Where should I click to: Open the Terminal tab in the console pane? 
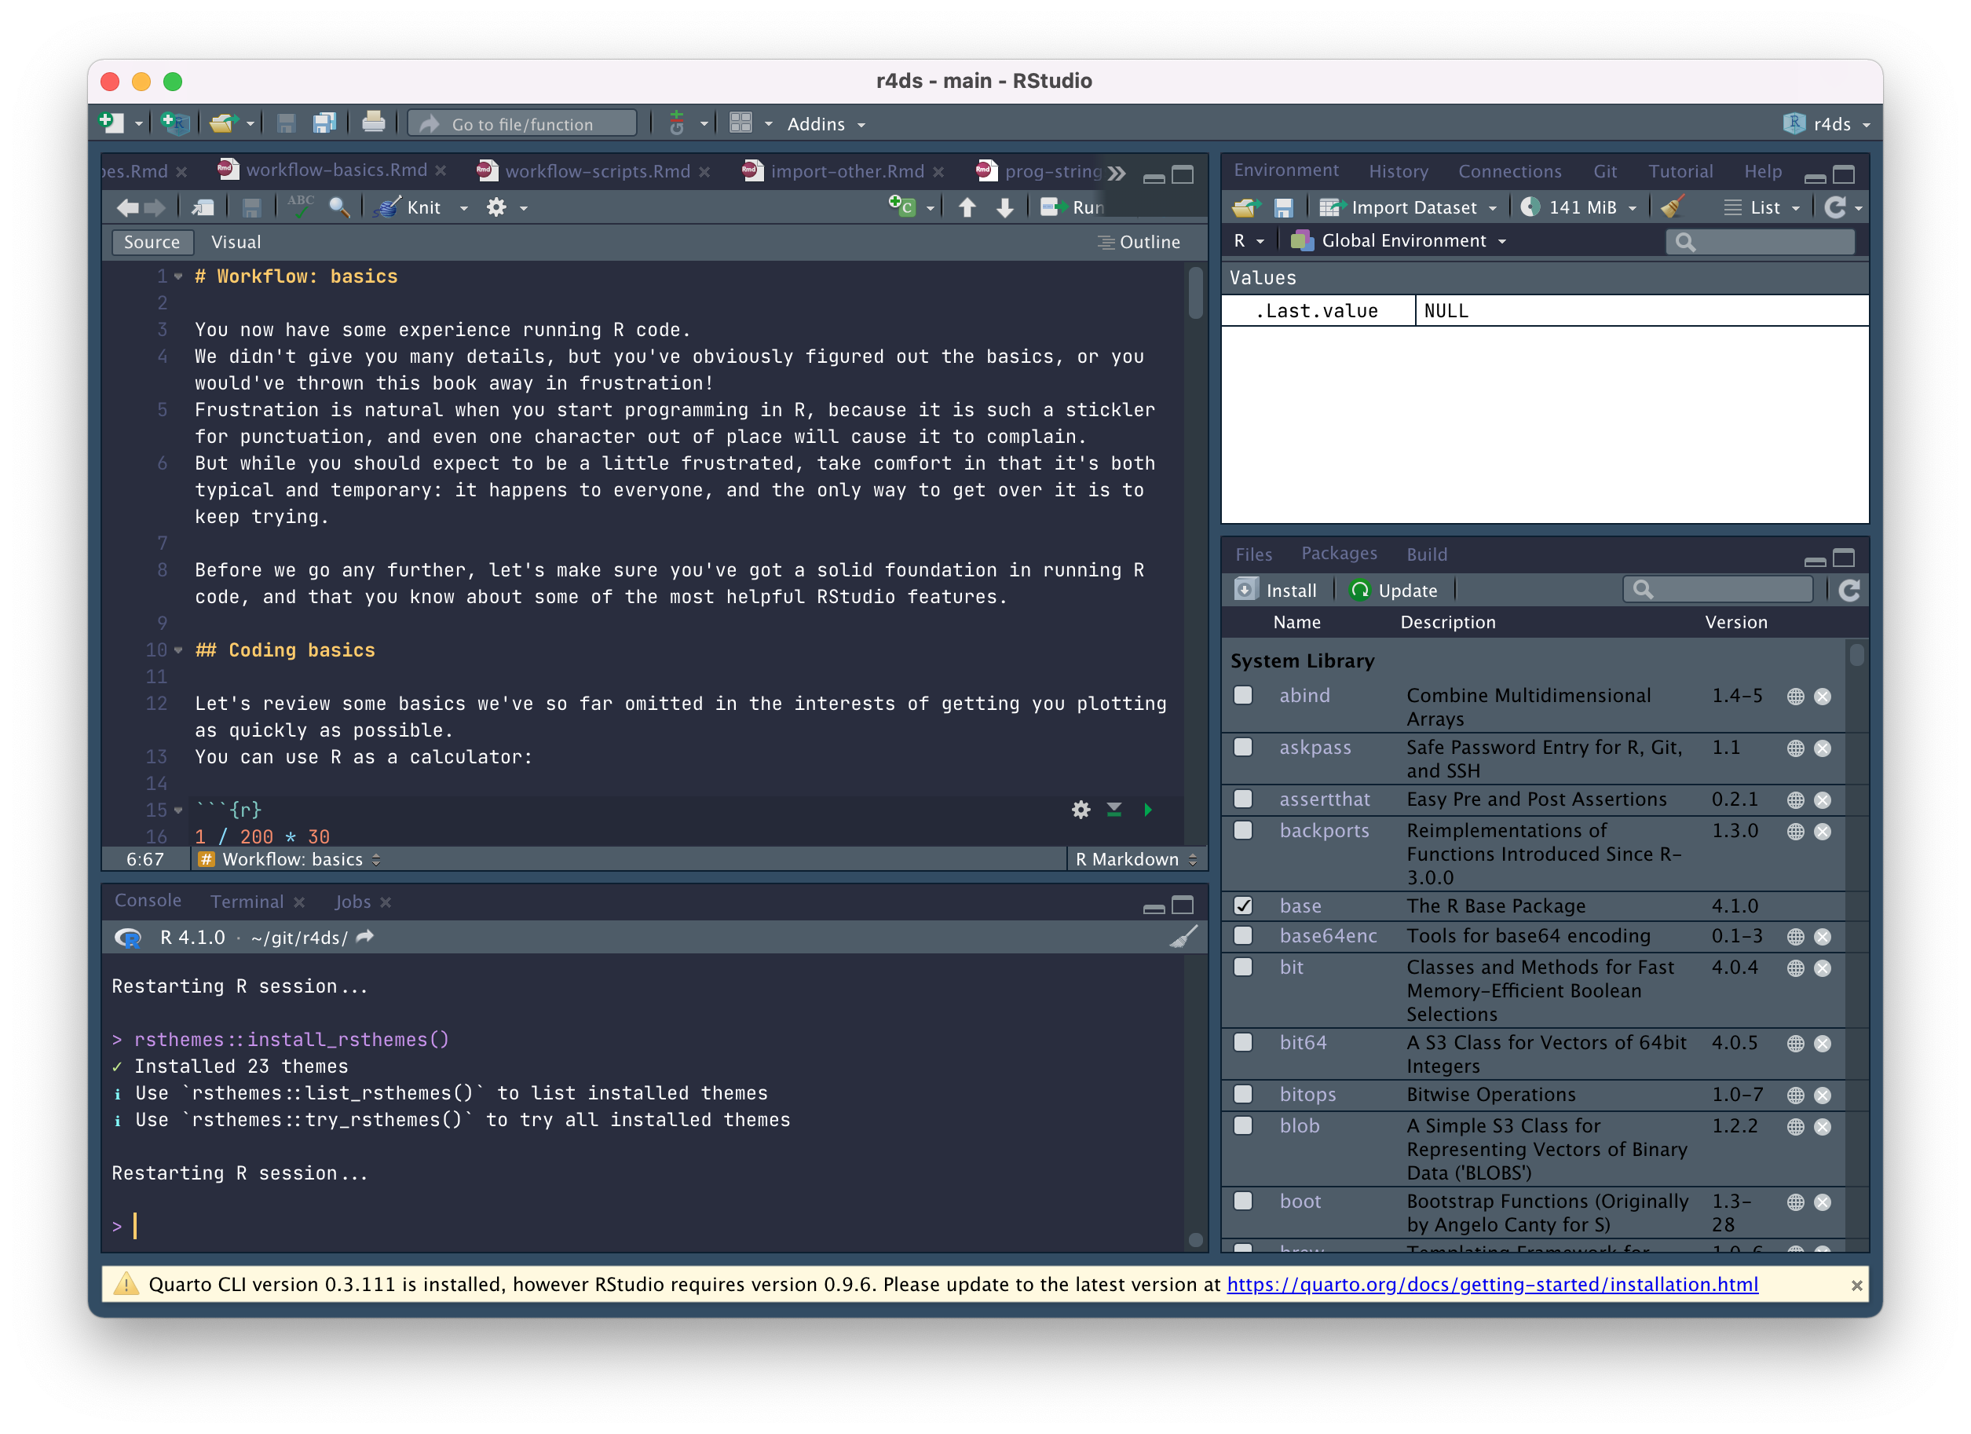point(247,902)
